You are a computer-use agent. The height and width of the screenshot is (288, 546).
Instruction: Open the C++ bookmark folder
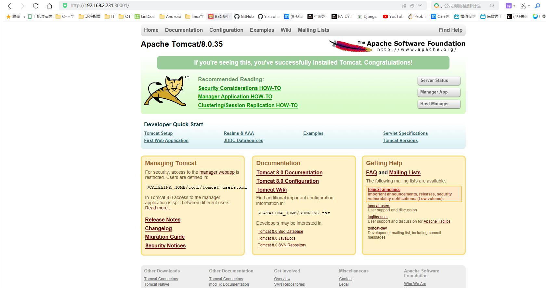(65, 17)
